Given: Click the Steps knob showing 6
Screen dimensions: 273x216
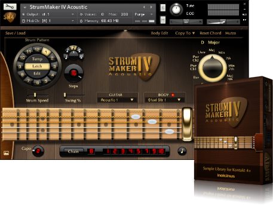Looking at the screenshot, I should (x=74, y=73).
